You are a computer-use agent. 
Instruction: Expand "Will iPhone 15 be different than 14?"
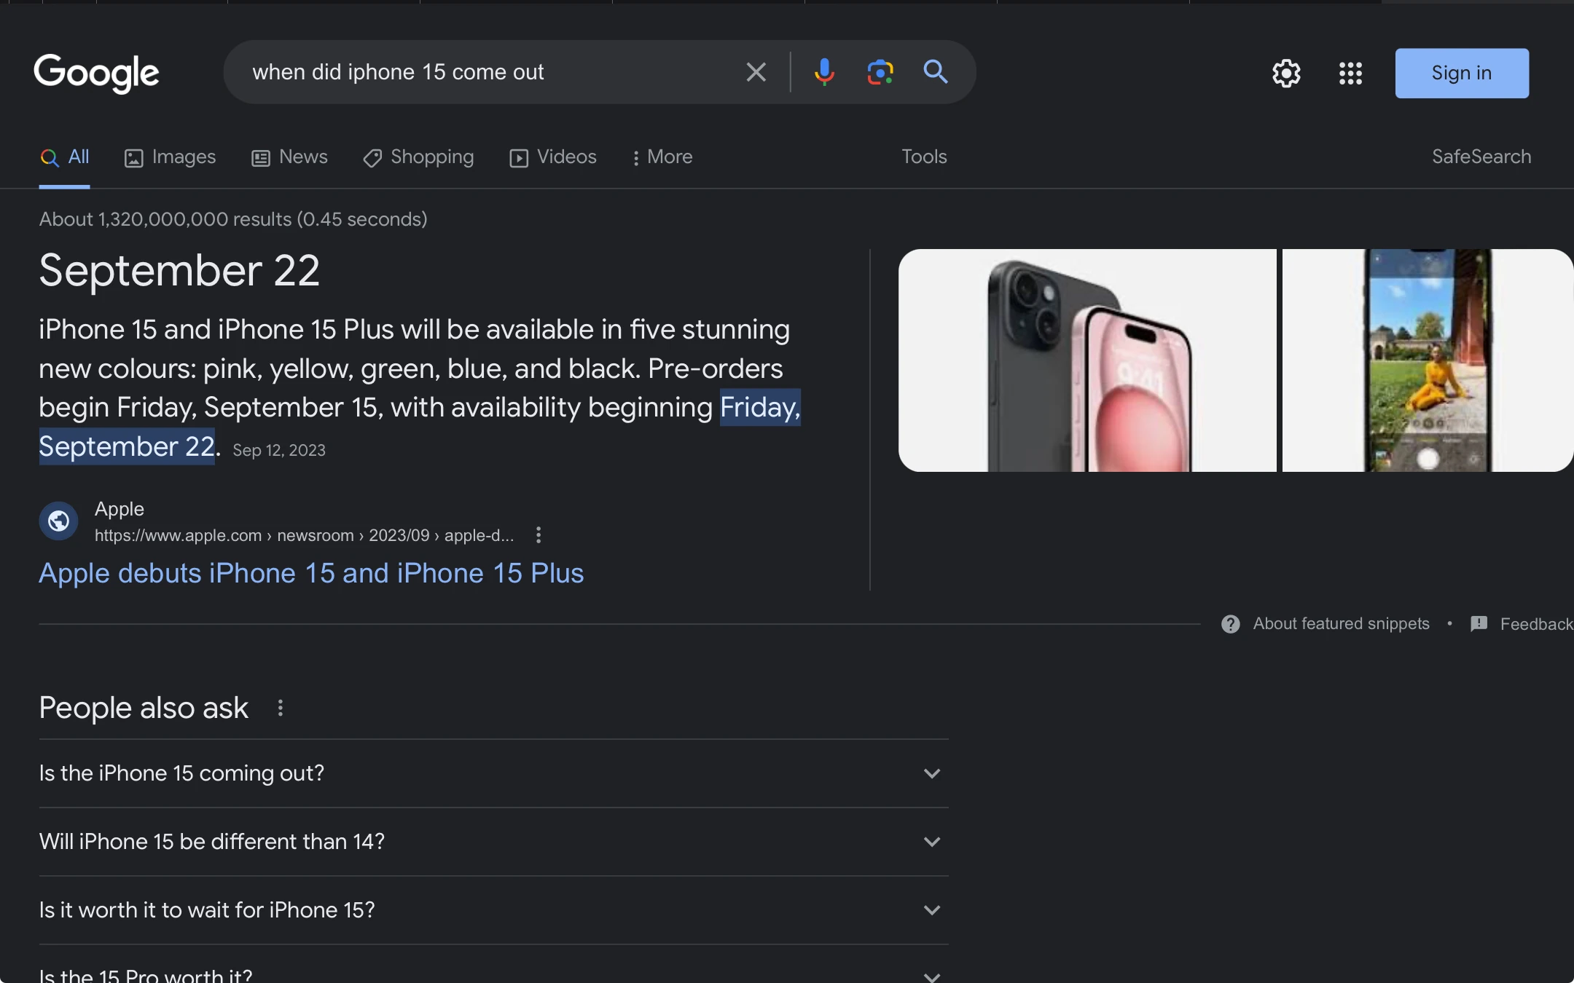[x=931, y=842]
